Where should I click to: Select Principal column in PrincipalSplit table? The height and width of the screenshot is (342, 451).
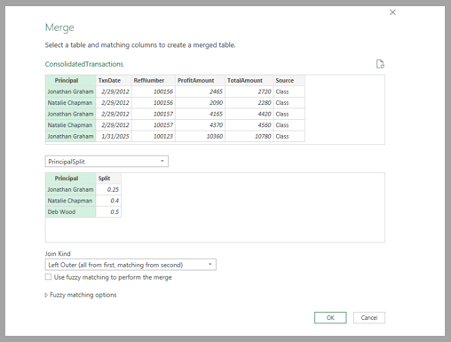(x=71, y=179)
